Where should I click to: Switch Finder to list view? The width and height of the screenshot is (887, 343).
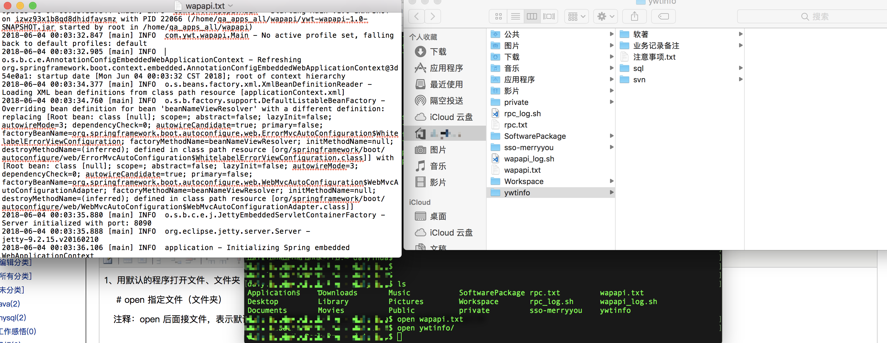click(515, 16)
